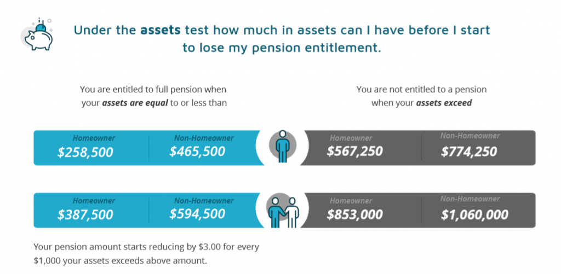Click the 'assets exceed' bold text

click(444, 103)
